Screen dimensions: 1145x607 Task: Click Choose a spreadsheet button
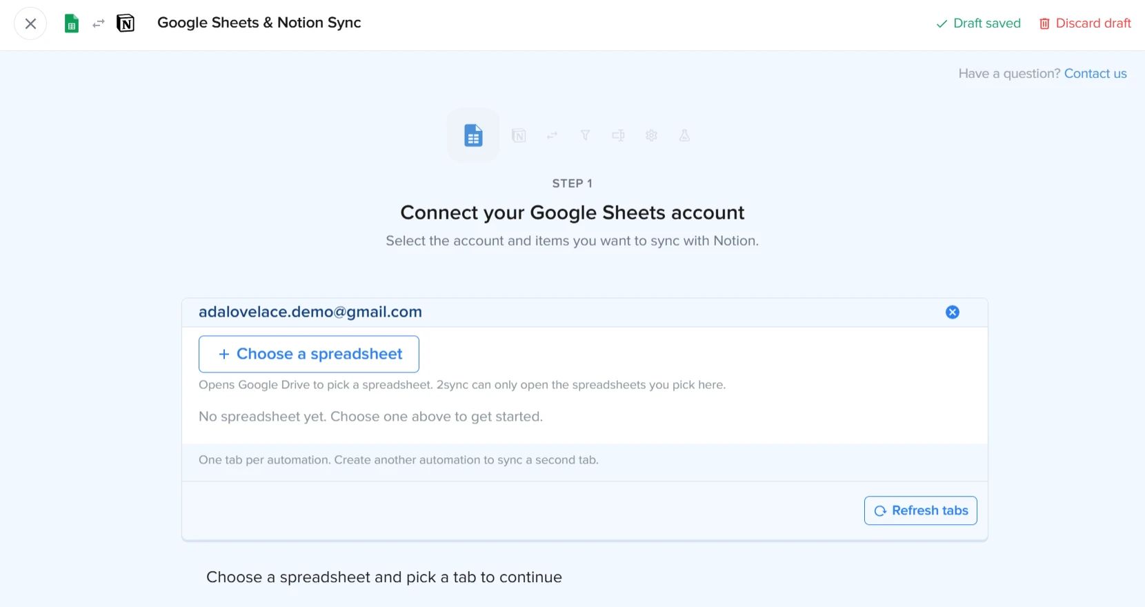(x=309, y=354)
